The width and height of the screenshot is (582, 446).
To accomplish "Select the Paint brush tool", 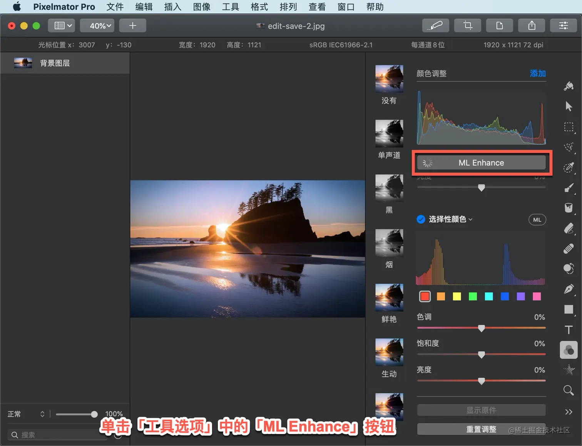I will click(569, 188).
